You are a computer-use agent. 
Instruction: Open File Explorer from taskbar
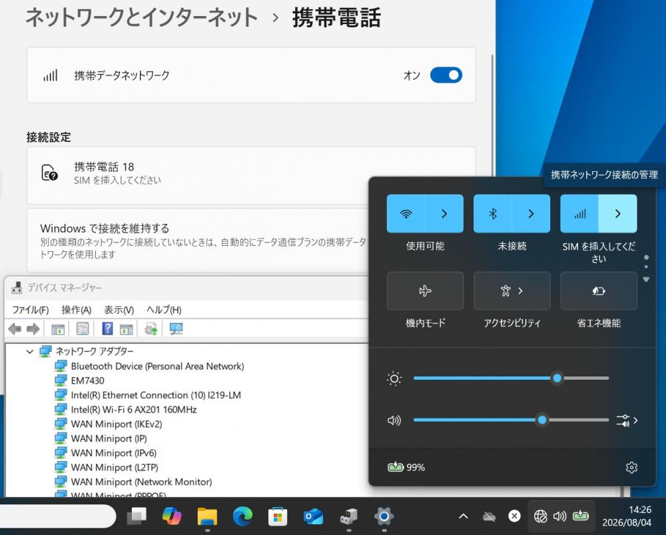pyautogui.click(x=207, y=516)
